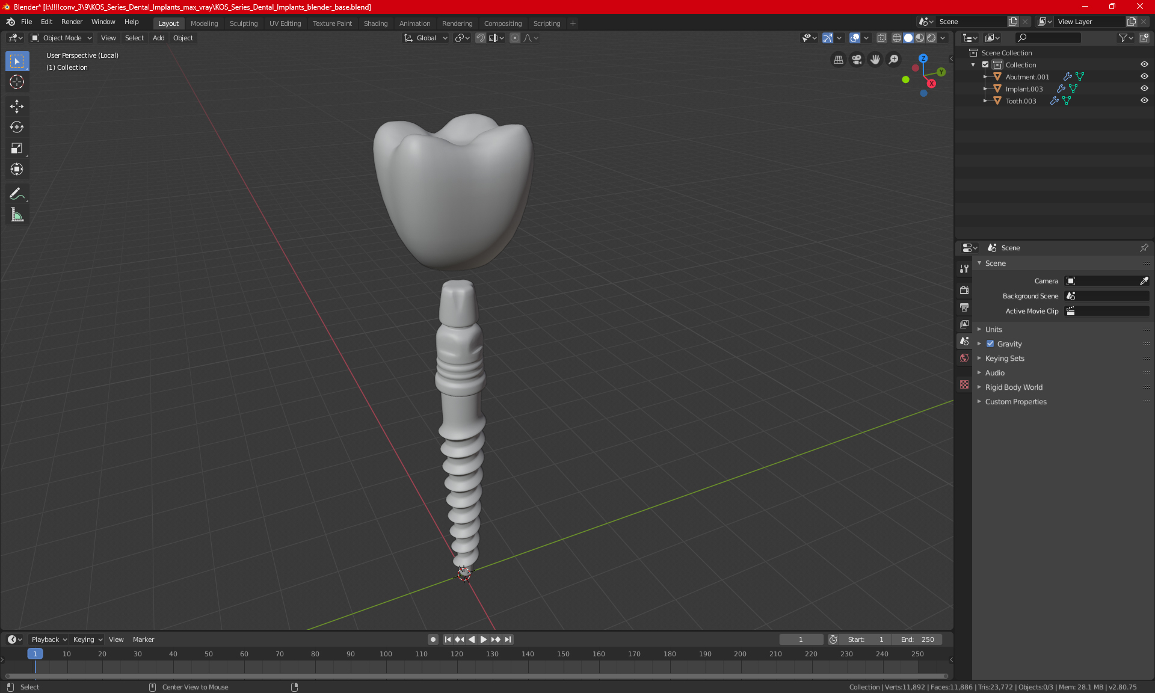Select the Rotate tool
Viewport: 1155px width, 693px height.
click(x=17, y=127)
